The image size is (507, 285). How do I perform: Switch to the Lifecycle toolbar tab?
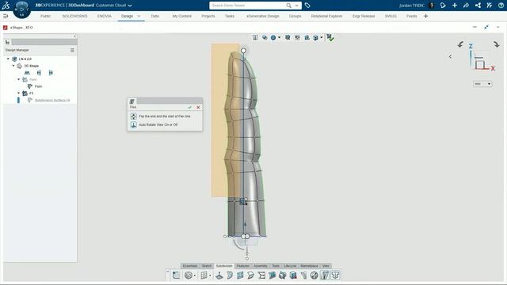click(290, 266)
